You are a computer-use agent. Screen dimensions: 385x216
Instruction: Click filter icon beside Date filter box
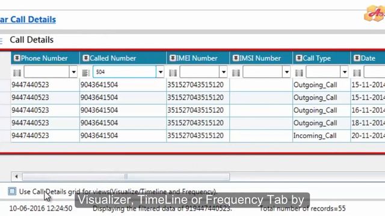click(x=357, y=73)
